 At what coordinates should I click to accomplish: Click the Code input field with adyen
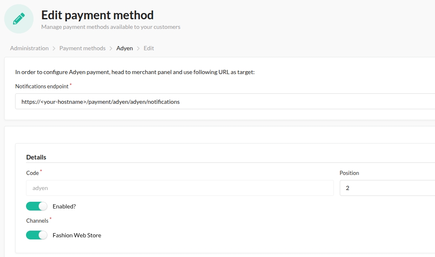click(180, 188)
